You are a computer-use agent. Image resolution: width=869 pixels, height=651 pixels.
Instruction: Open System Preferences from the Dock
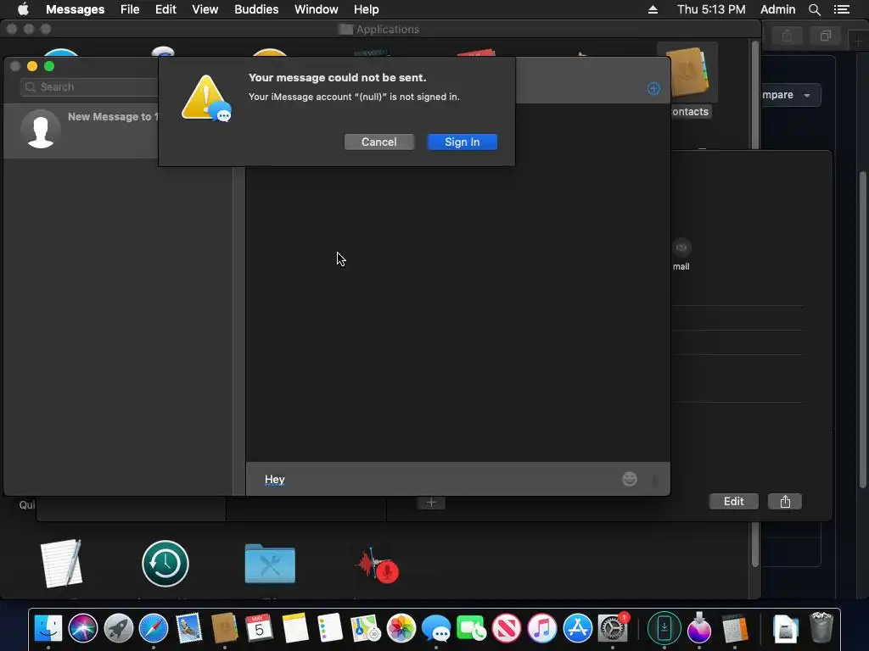tap(613, 628)
